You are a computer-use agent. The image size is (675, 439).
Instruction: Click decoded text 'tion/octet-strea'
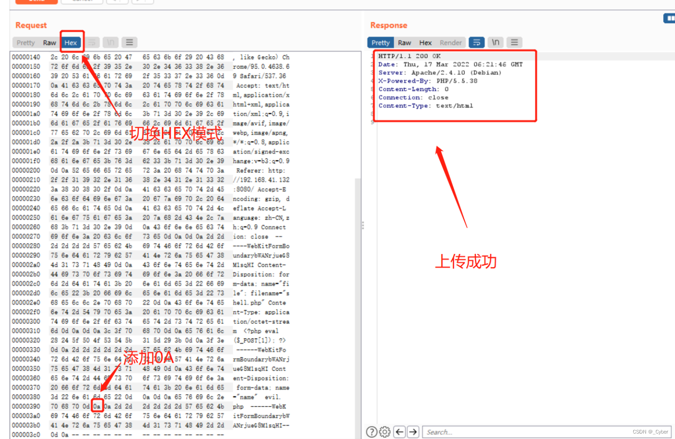(261, 322)
